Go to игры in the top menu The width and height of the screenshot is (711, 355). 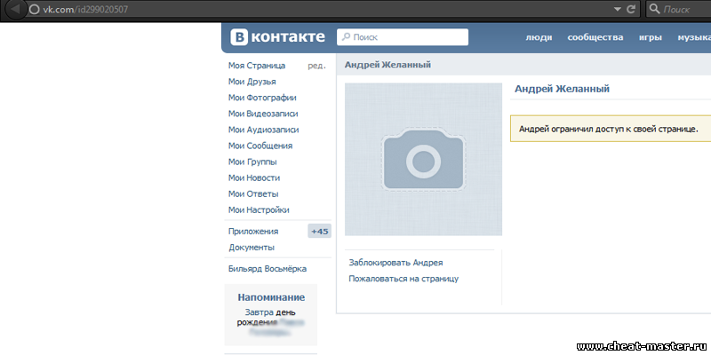649,38
